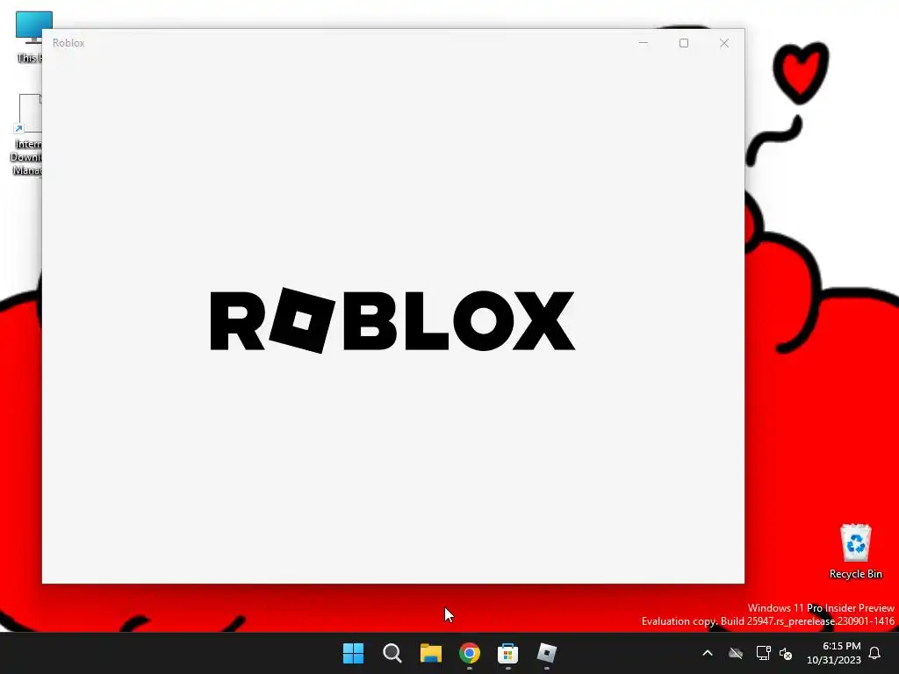Click the Roblox title bar text
This screenshot has width=899, height=674.
[68, 43]
